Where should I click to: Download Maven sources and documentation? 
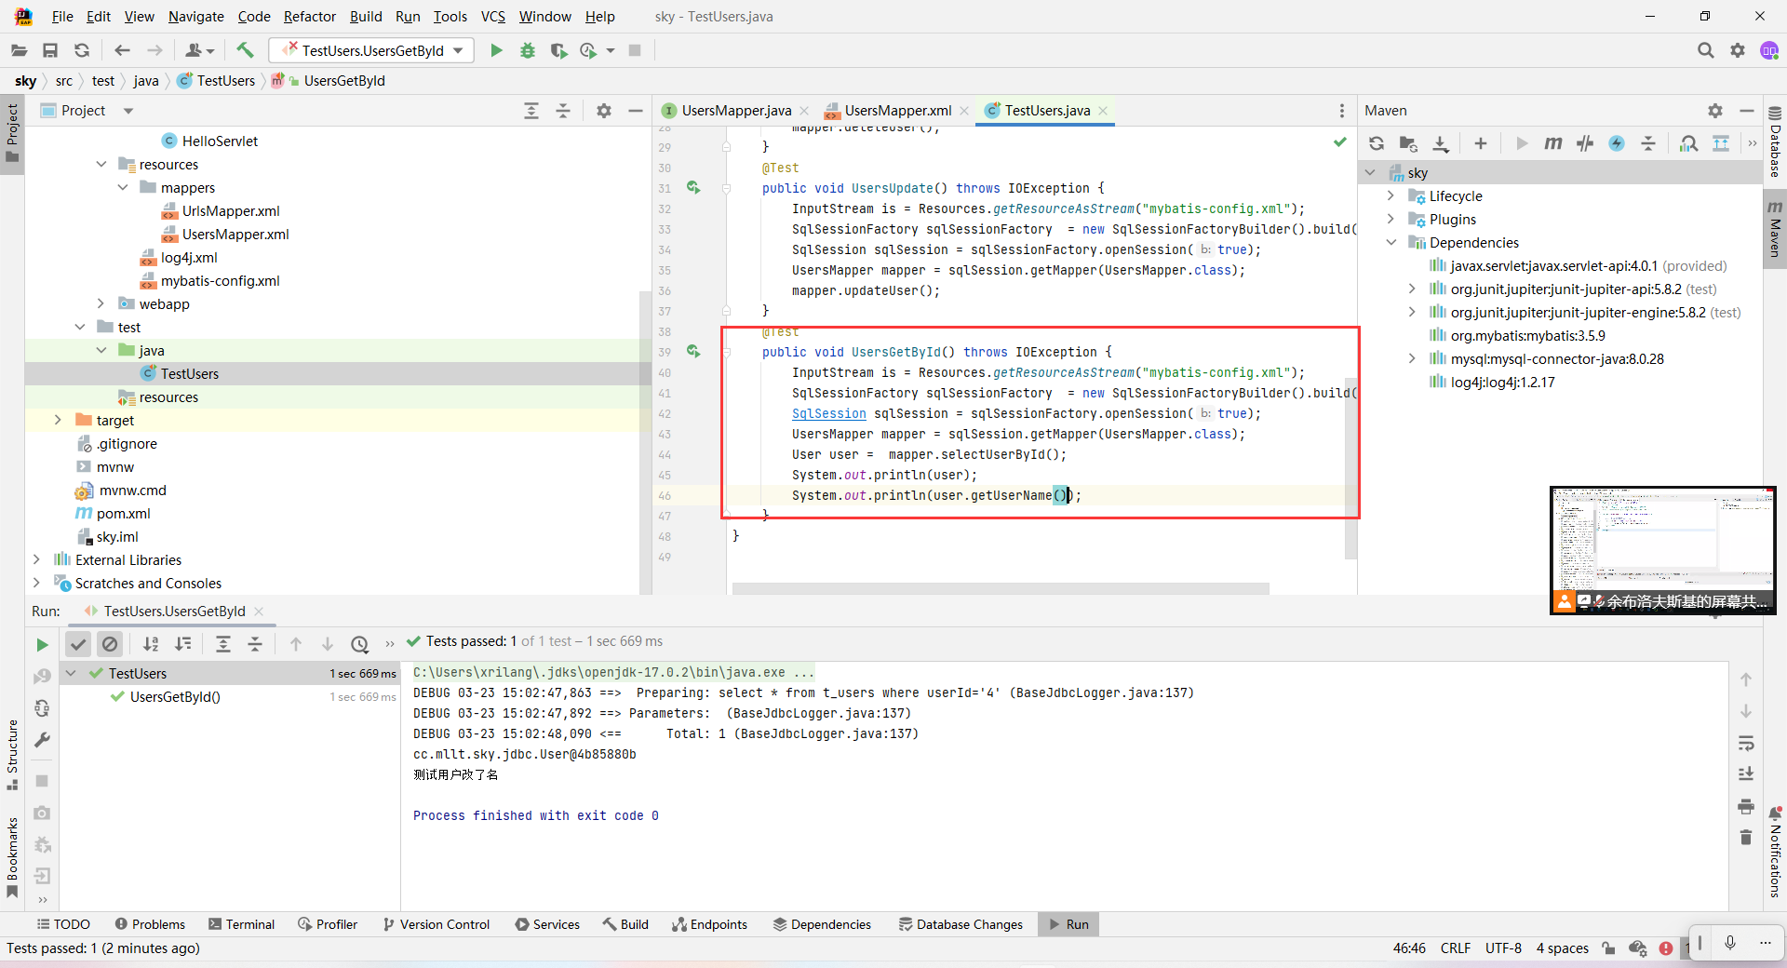tap(1441, 143)
